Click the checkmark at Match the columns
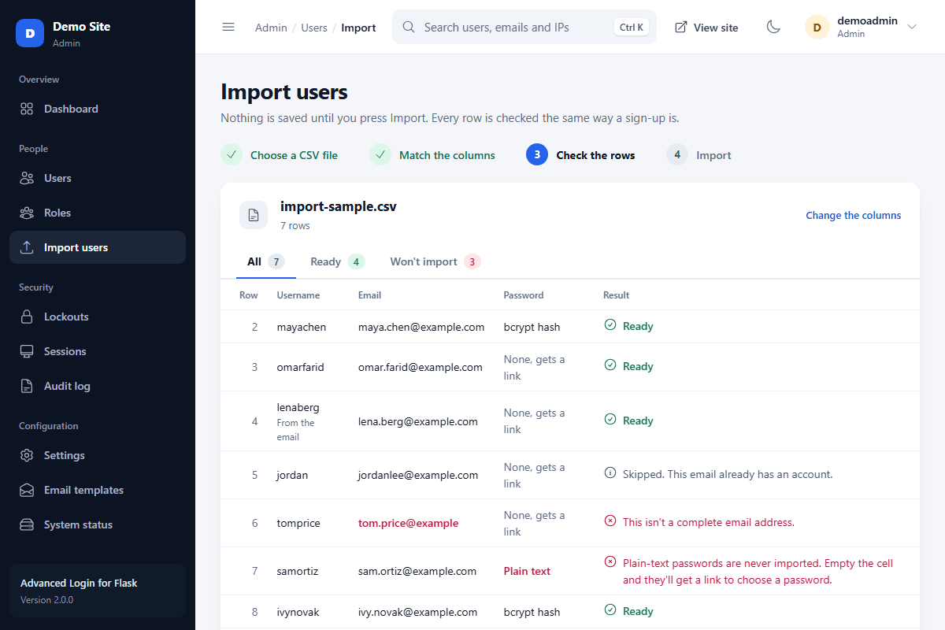945x630 pixels. tap(380, 155)
